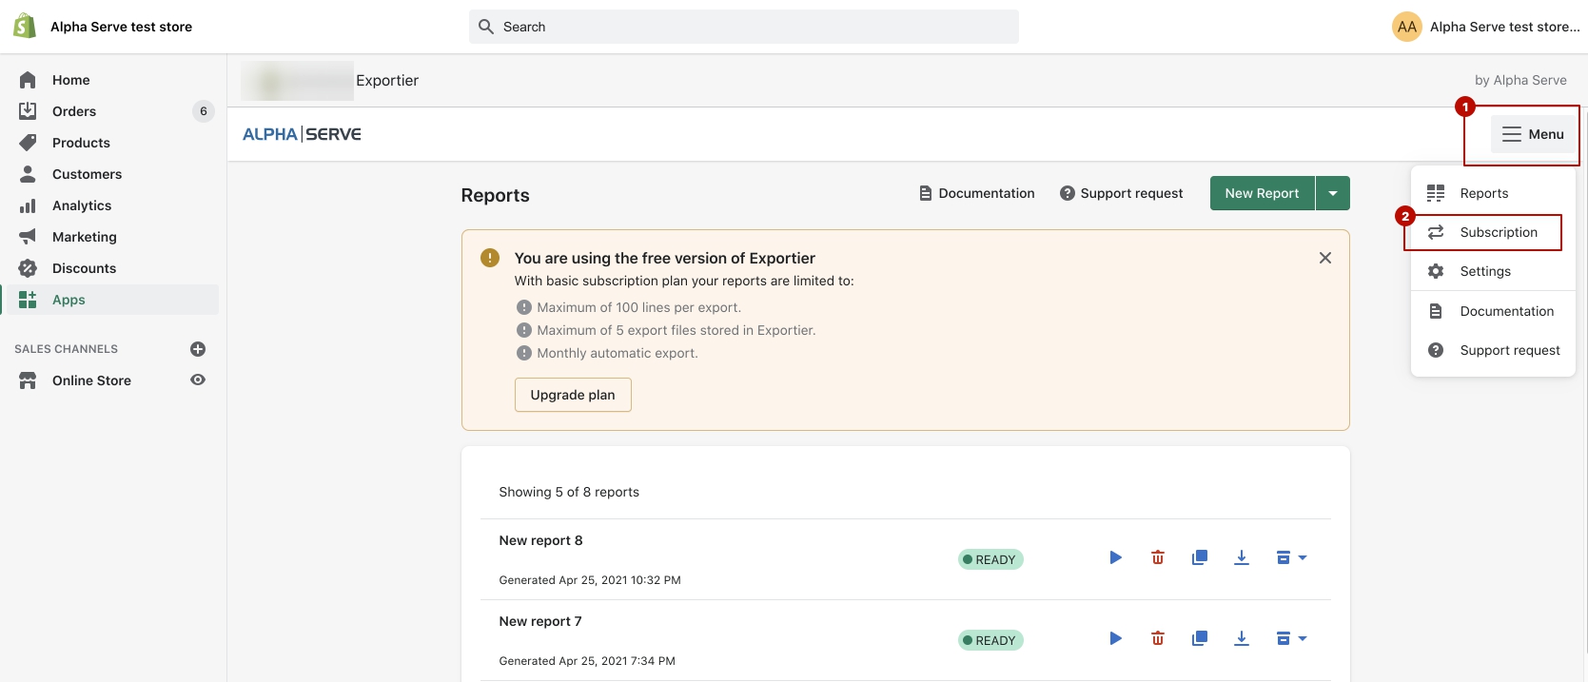This screenshot has height=682, width=1588.
Task: Click 'Showing 5 of 8 reports' text
Action: (x=569, y=492)
